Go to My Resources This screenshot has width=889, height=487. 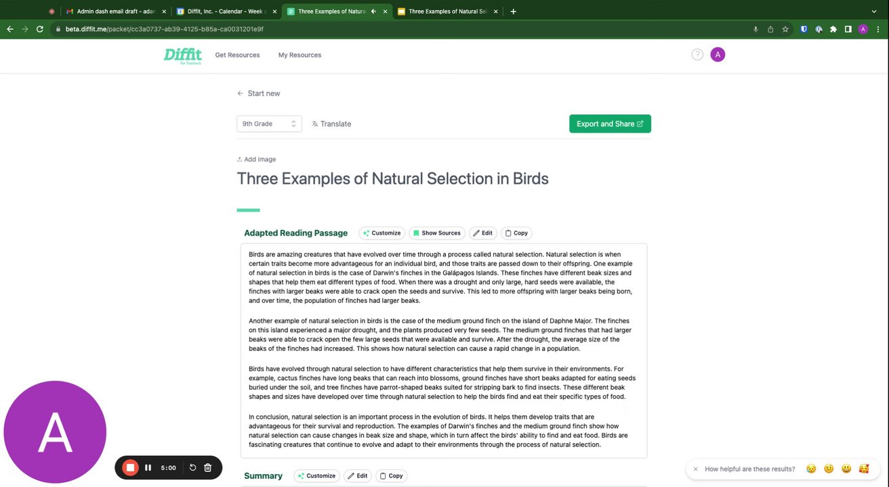coord(299,55)
